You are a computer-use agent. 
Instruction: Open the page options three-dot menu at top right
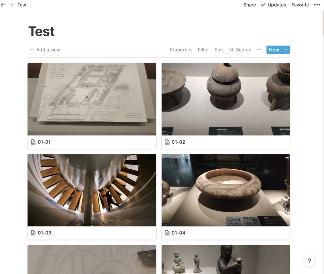tap(317, 5)
